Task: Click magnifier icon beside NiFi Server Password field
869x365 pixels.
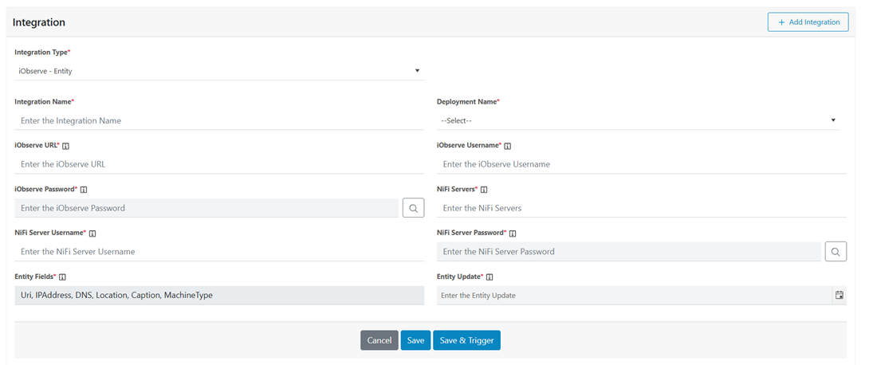Action: coord(836,252)
